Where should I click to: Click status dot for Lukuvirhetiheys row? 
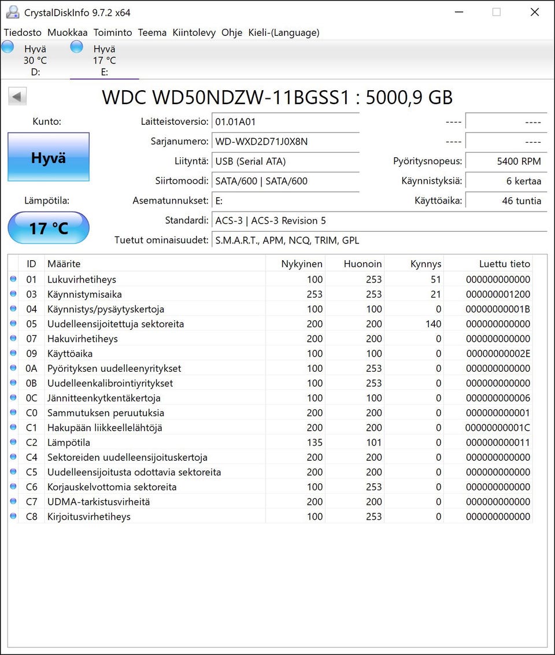coord(13,279)
